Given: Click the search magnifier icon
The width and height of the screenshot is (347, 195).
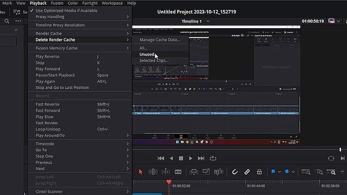Looking at the screenshot, I should click(7, 21).
